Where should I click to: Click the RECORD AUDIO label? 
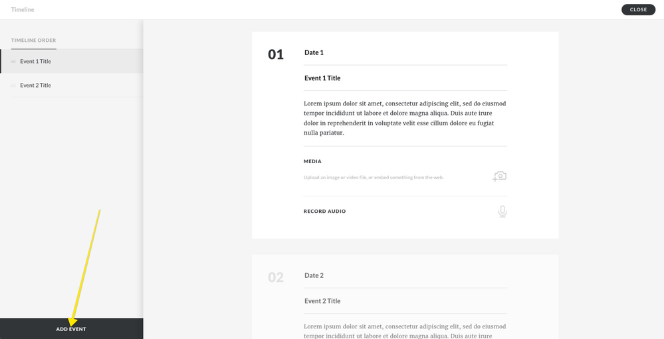[x=324, y=212]
